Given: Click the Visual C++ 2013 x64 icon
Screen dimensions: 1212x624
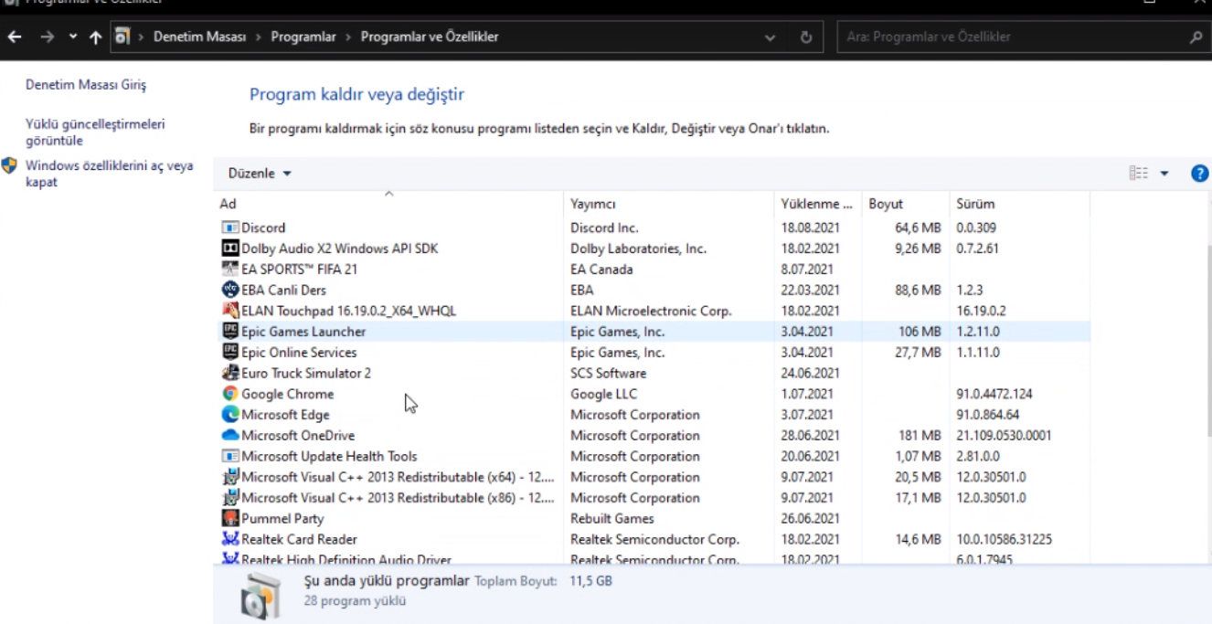Looking at the screenshot, I should 230,477.
